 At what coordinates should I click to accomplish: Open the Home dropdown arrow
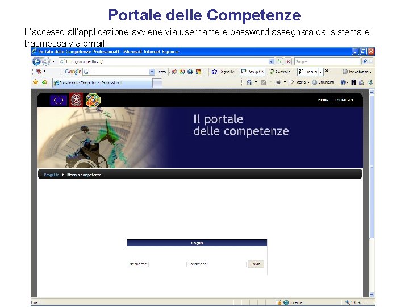256,82
